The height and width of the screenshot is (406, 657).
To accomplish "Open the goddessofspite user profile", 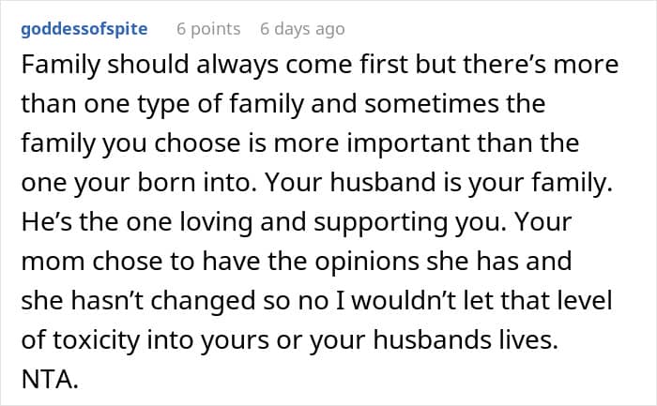I will 84,29.
